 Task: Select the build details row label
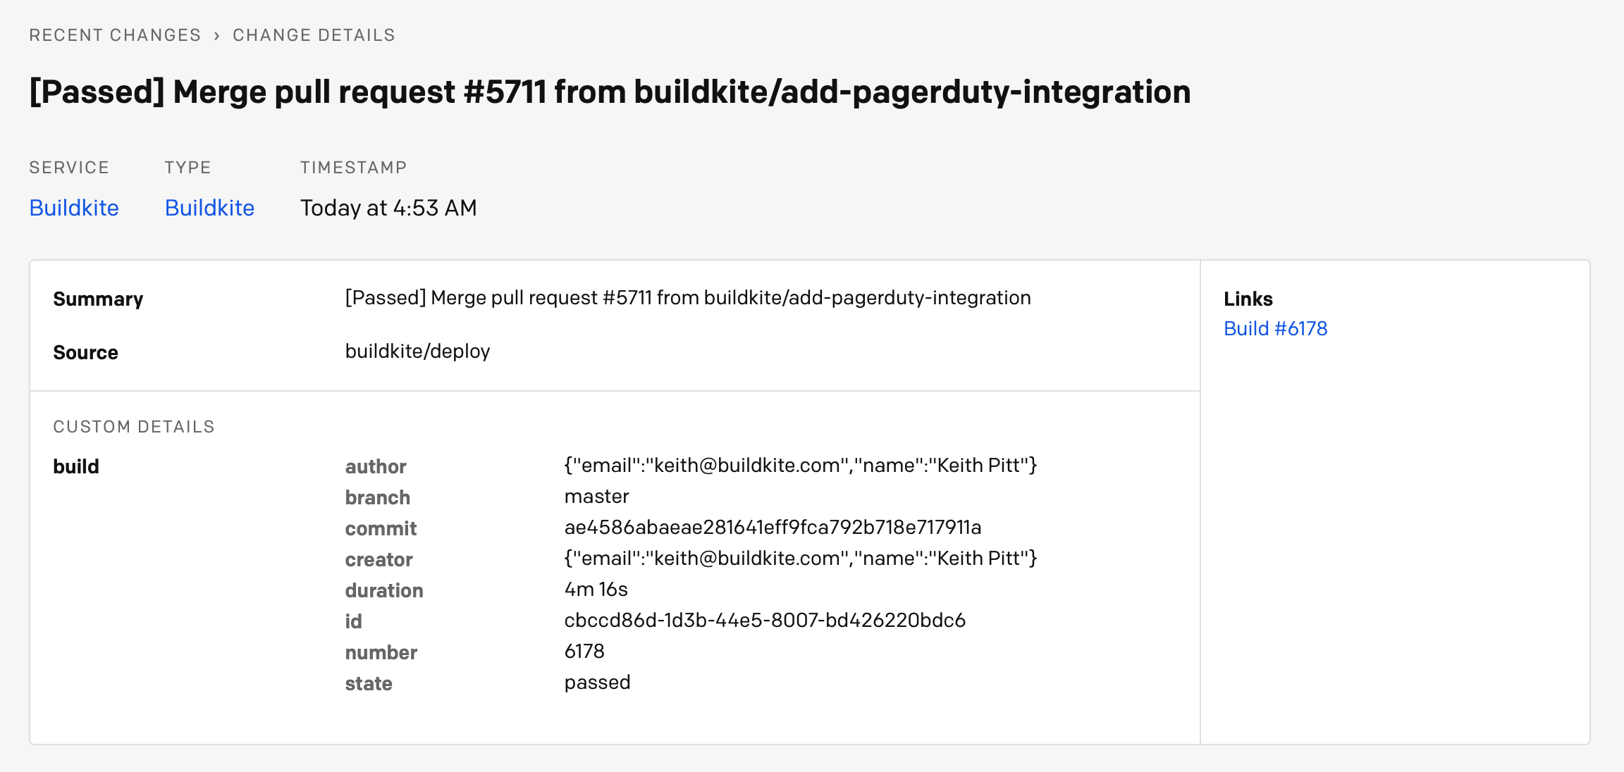pos(76,466)
